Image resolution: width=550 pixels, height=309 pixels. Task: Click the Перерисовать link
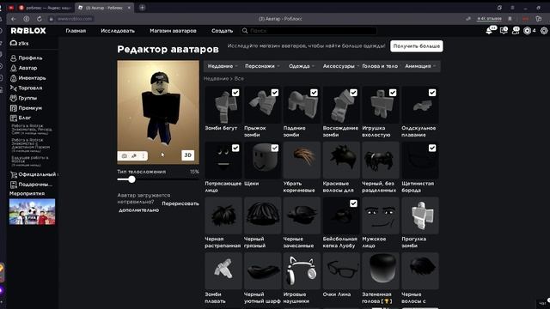180,203
